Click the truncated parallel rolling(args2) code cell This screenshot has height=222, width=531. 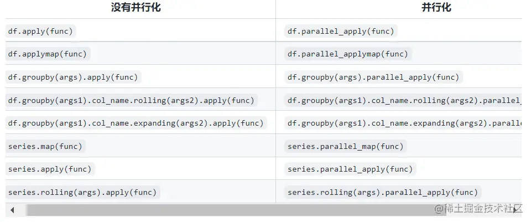click(403, 100)
